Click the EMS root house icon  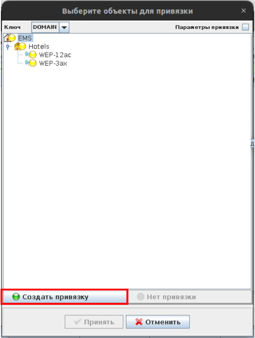(x=10, y=38)
